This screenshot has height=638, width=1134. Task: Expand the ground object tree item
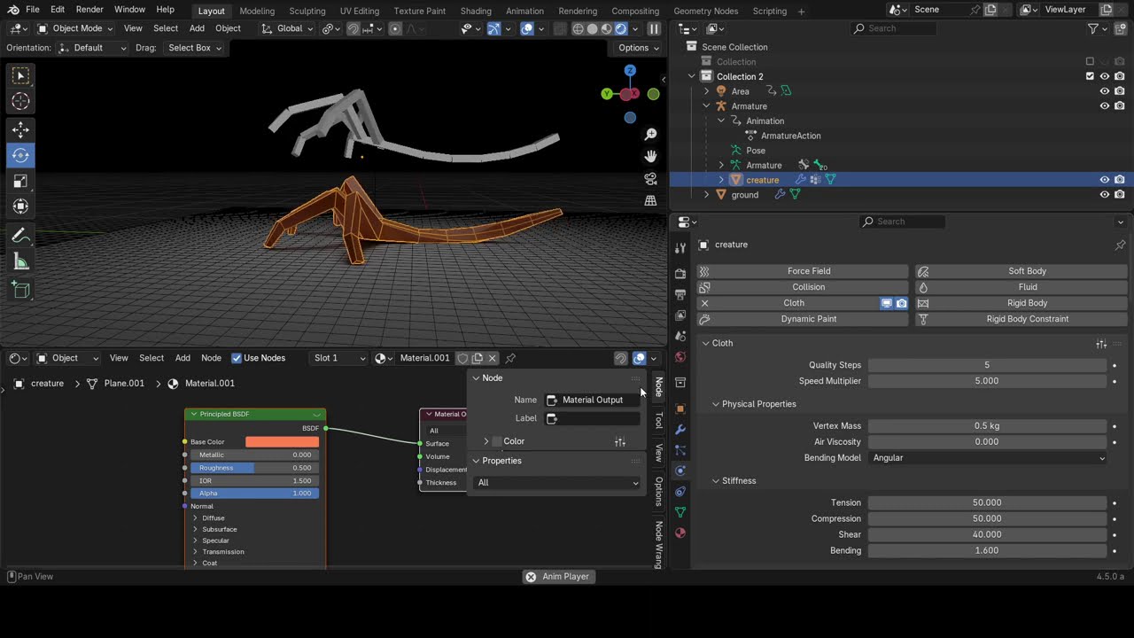(706, 195)
